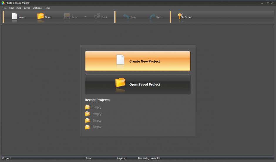Click the New document toolbar icon
Image resolution: width=276 pixels, height=162 pixels.
click(x=14, y=16)
